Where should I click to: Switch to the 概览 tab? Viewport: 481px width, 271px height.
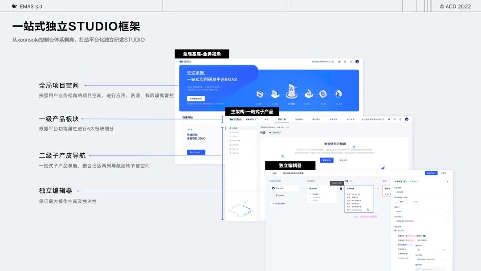pos(267,119)
